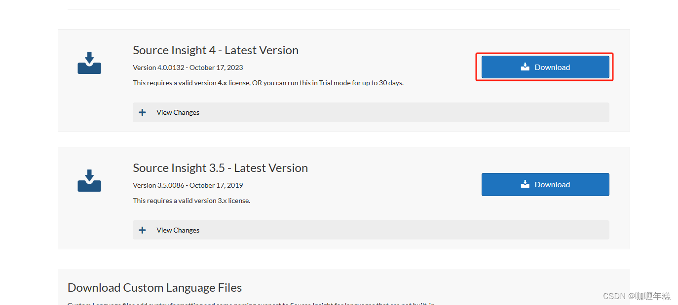Click the Source Insight 4 download tray icon

[89, 63]
